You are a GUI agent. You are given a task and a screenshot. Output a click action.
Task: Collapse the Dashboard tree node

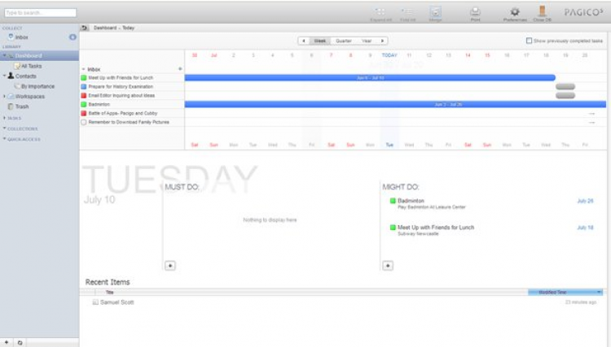pyautogui.click(x=4, y=55)
